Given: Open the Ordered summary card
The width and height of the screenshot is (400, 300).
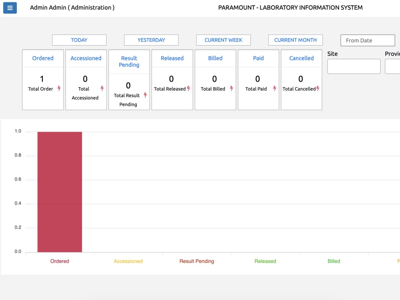Looking at the screenshot, I should 43,58.
